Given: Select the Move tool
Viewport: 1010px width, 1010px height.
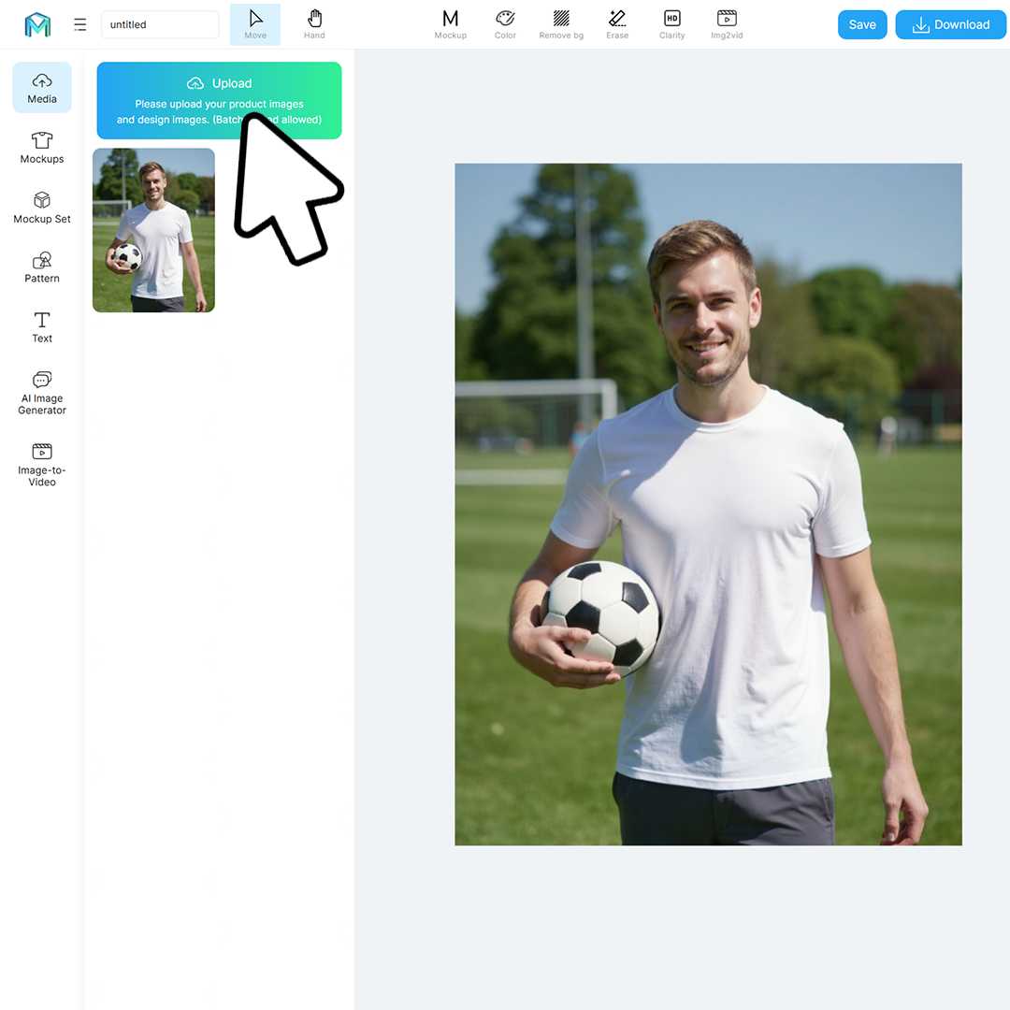Looking at the screenshot, I should click(255, 24).
